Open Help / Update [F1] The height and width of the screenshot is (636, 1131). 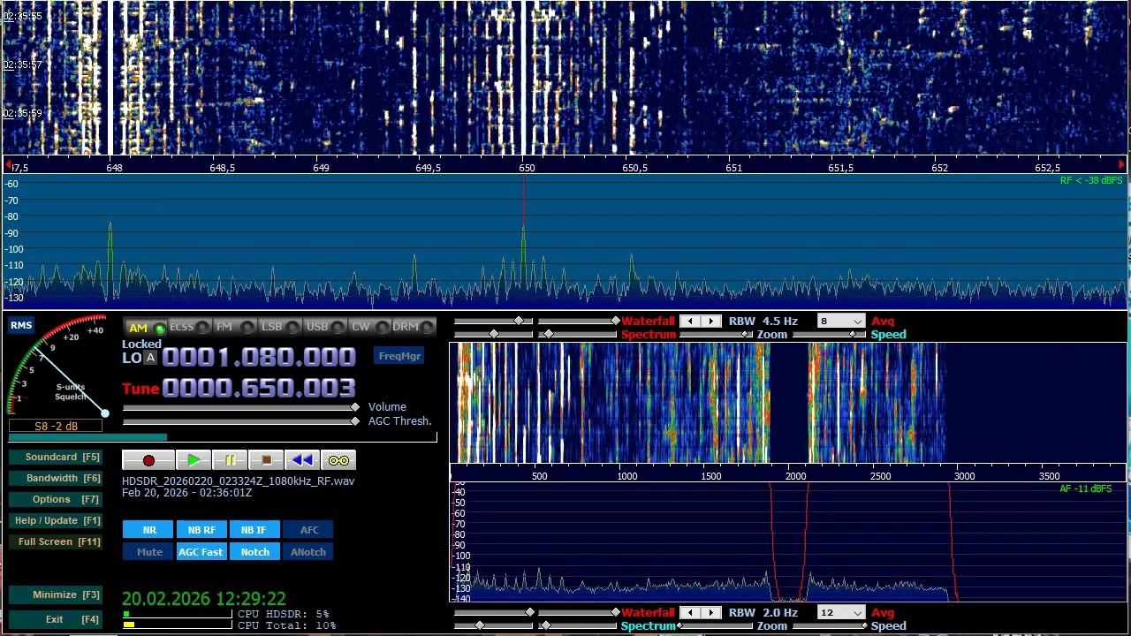click(56, 521)
